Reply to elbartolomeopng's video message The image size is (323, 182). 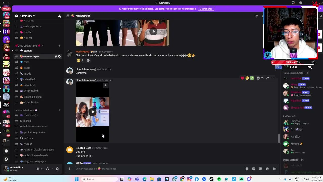coord(263,78)
